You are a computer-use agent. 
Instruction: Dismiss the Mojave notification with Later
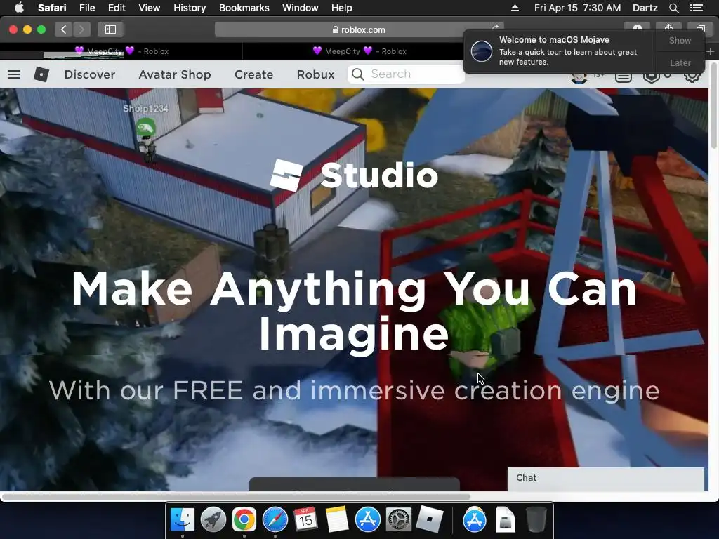point(680,62)
